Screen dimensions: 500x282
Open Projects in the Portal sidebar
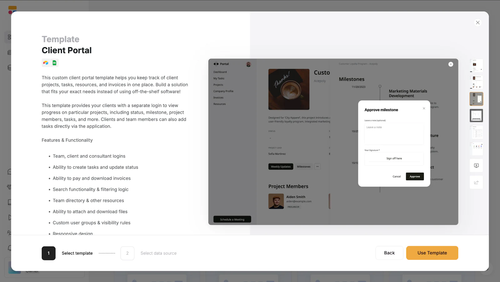[218, 85]
